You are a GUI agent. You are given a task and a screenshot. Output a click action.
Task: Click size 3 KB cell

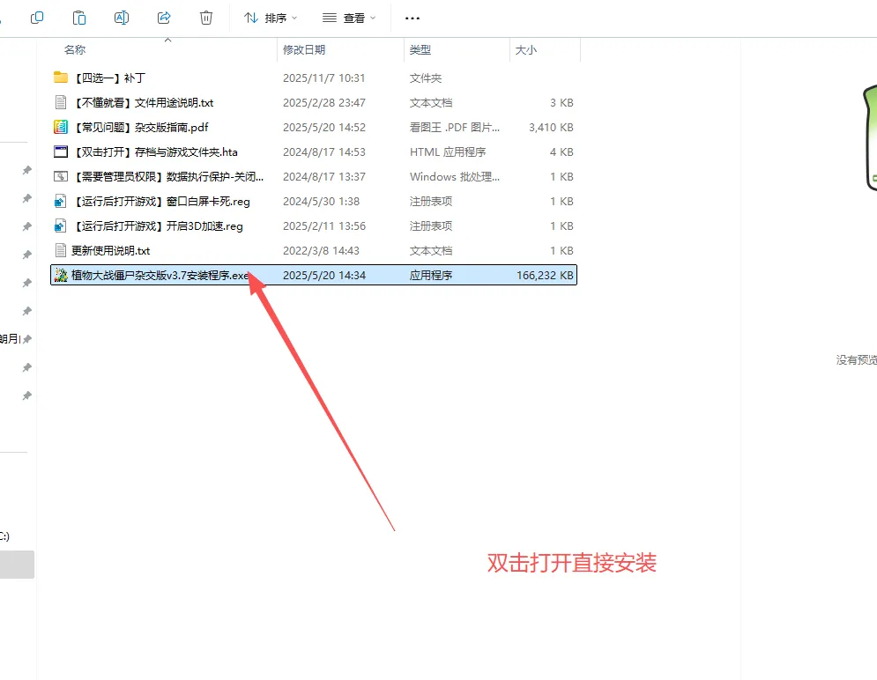561,103
